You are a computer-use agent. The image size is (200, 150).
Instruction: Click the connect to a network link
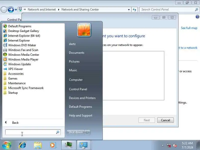[188, 48]
